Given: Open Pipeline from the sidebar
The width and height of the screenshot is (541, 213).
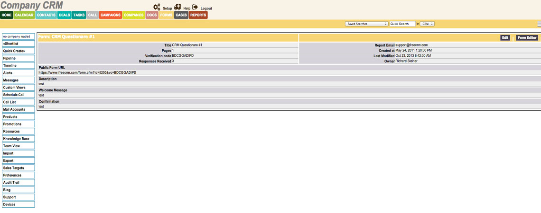Looking at the screenshot, I should 18,58.
